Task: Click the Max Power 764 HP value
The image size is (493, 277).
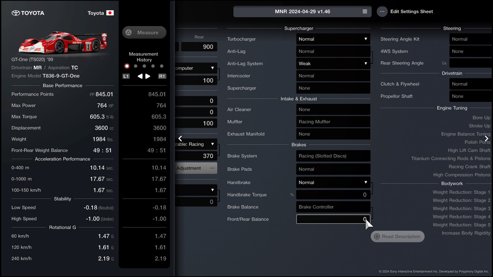Action: [105, 105]
